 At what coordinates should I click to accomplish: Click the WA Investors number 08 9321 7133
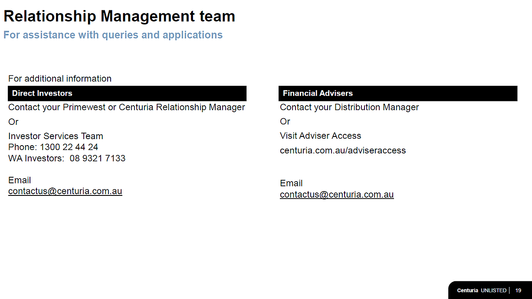coord(98,159)
